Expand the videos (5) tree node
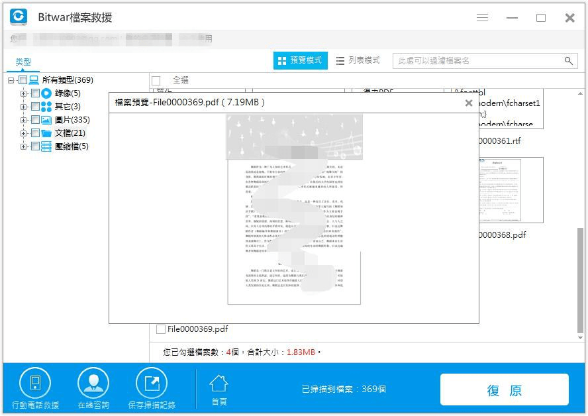The width and height of the screenshot is (588, 416). point(23,94)
